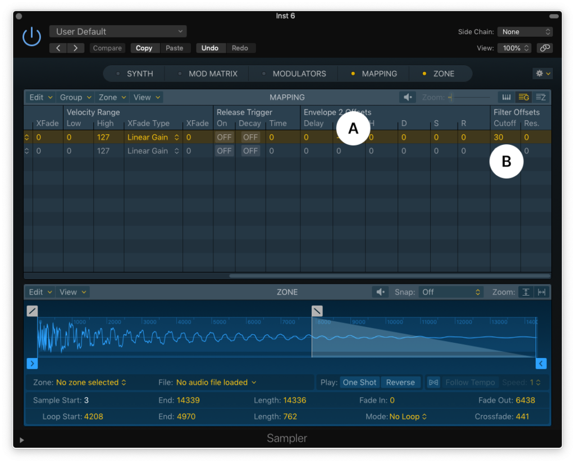
Task: Open the Snap menu
Action: [x=451, y=292]
